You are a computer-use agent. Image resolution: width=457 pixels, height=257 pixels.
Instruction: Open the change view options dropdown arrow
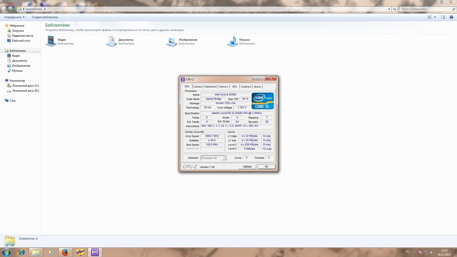[435, 17]
